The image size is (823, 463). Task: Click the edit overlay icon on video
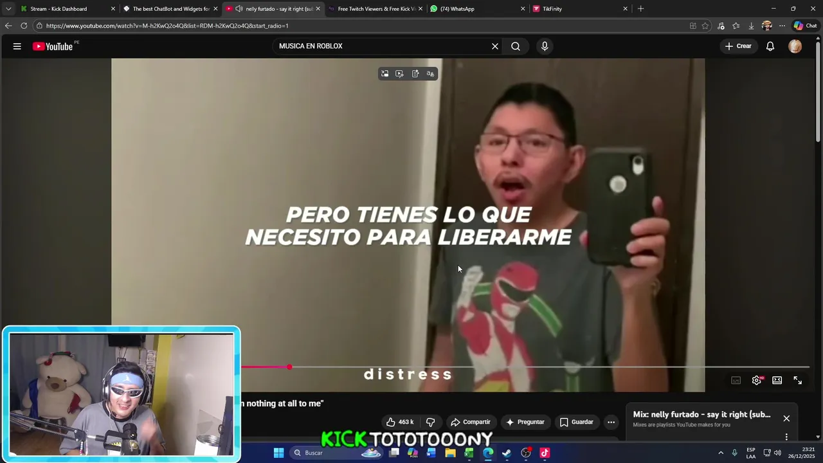[x=415, y=74]
